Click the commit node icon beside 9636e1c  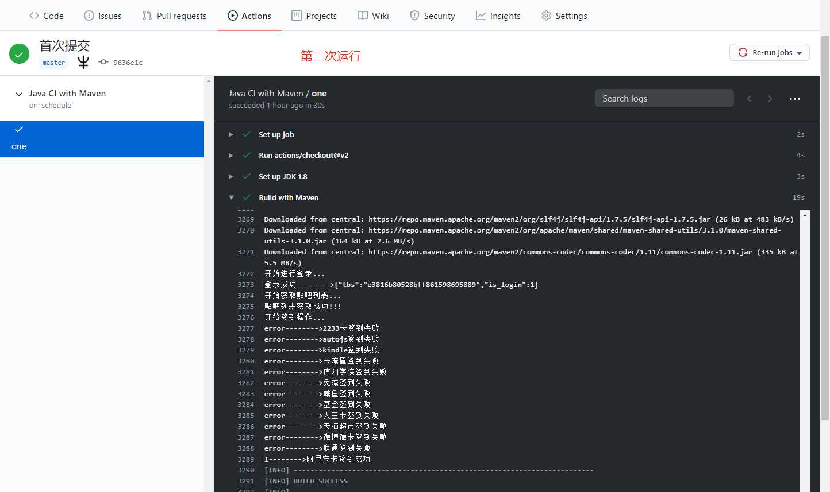click(103, 62)
